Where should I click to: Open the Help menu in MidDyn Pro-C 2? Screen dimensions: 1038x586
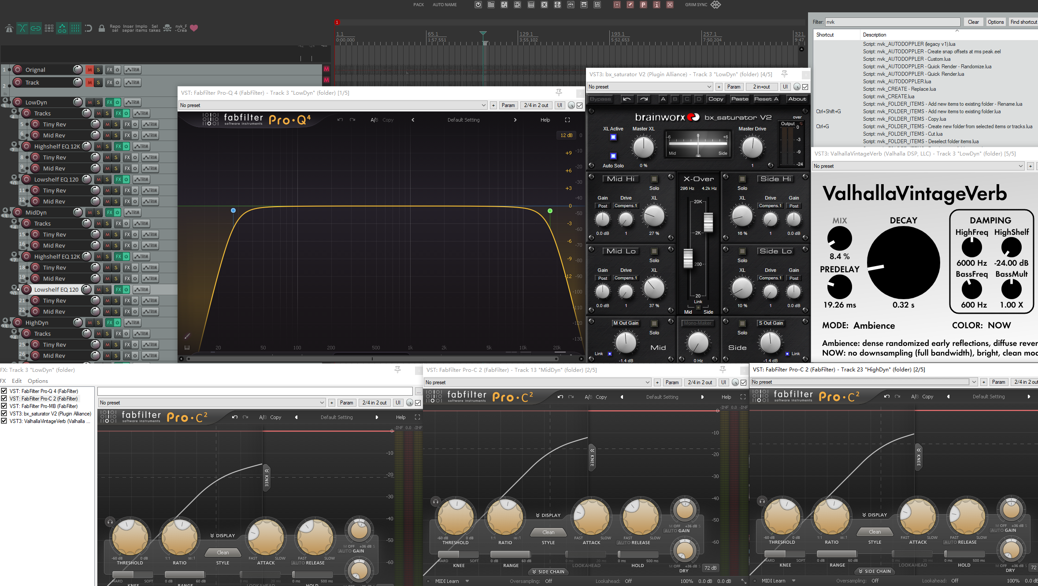[x=726, y=397]
